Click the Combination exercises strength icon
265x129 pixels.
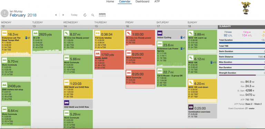tap(191, 107)
